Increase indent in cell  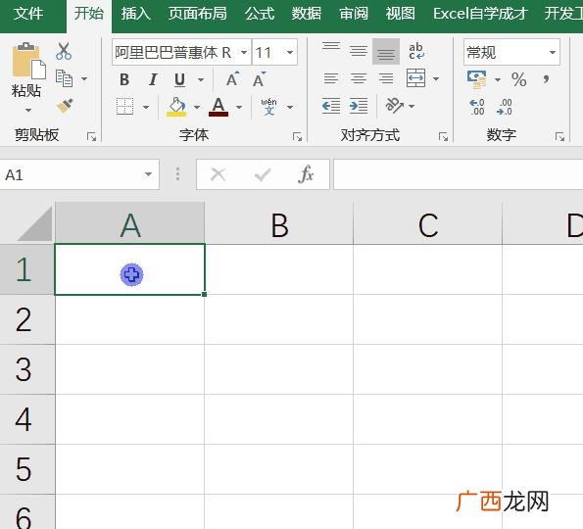(359, 107)
